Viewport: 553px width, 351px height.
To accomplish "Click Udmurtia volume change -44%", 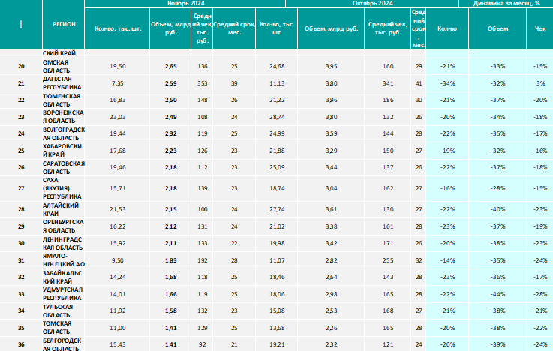I will (x=497, y=294).
